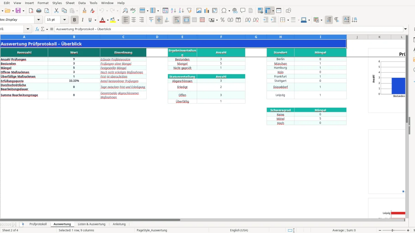Open the conditional formatting dropdown arrow

point(322,20)
